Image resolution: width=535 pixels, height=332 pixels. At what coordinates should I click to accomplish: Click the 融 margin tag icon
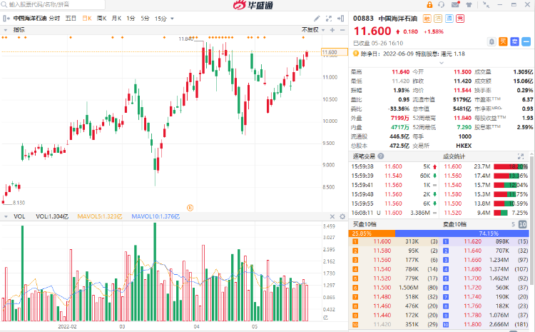click(x=427, y=19)
